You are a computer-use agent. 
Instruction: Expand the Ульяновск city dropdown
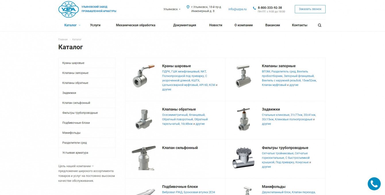tap(172, 9)
